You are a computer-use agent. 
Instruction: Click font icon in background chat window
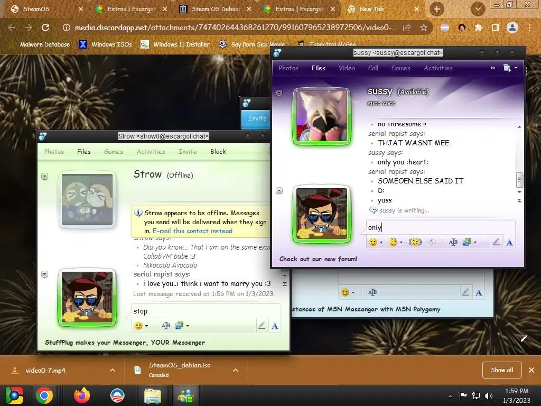pyautogui.click(x=372, y=292)
